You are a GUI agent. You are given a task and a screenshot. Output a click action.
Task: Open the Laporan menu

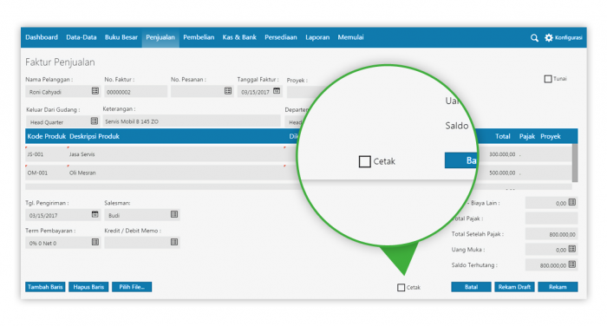click(x=317, y=37)
